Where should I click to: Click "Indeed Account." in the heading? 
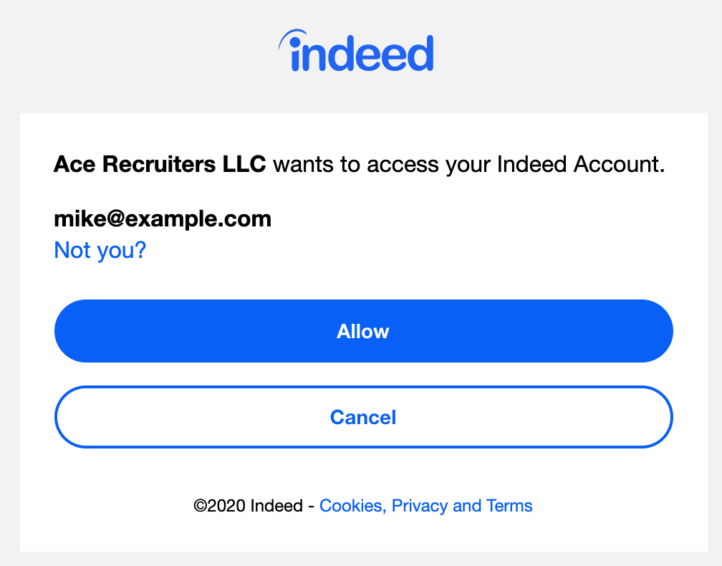pos(581,164)
